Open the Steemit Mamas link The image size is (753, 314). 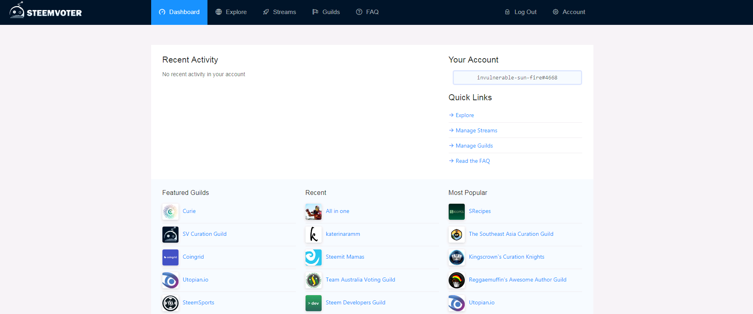tap(345, 257)
